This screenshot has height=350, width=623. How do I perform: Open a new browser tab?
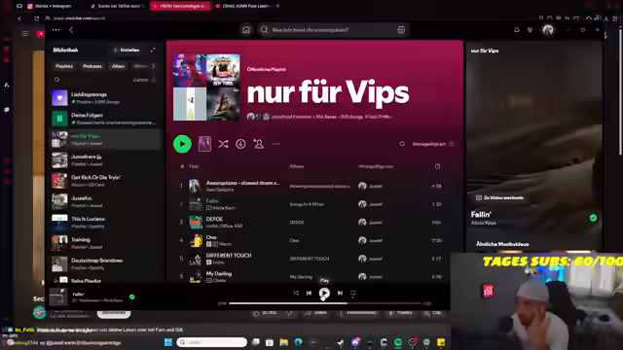[x=277, y=6]
